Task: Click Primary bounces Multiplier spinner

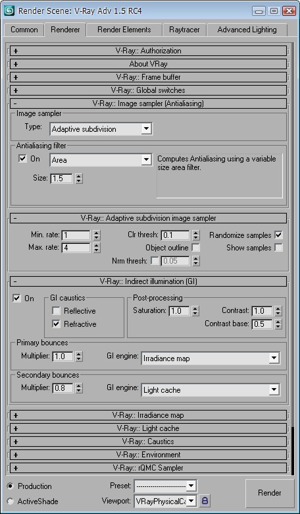Action: [x=79, y=357]
